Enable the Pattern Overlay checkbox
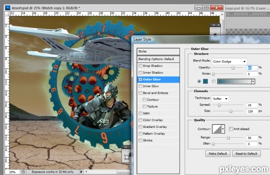This screenshot has height=175, width=270. (140, 133)
